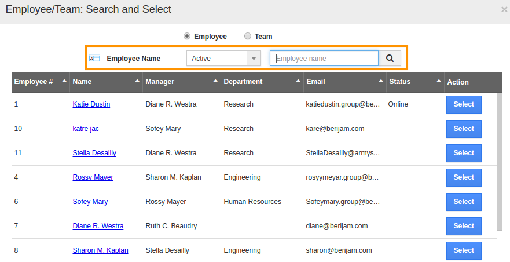Click manager cell Ruth C. Beaudry

(171, 226)
